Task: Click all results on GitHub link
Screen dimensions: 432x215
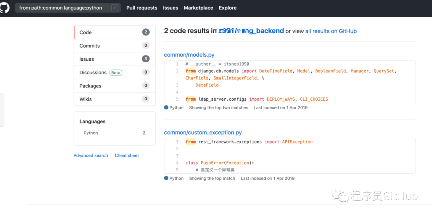Action: click(331, 31)
